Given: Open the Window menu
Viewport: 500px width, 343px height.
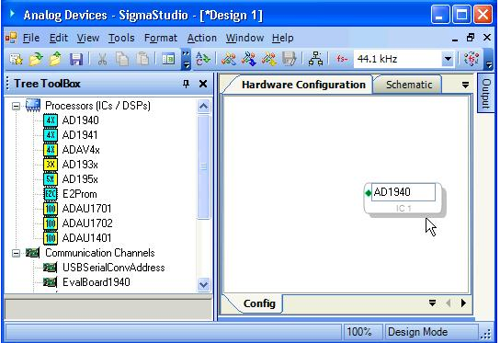Looking at the screenshot, I should pyautogui.click(x=244, y=38).
